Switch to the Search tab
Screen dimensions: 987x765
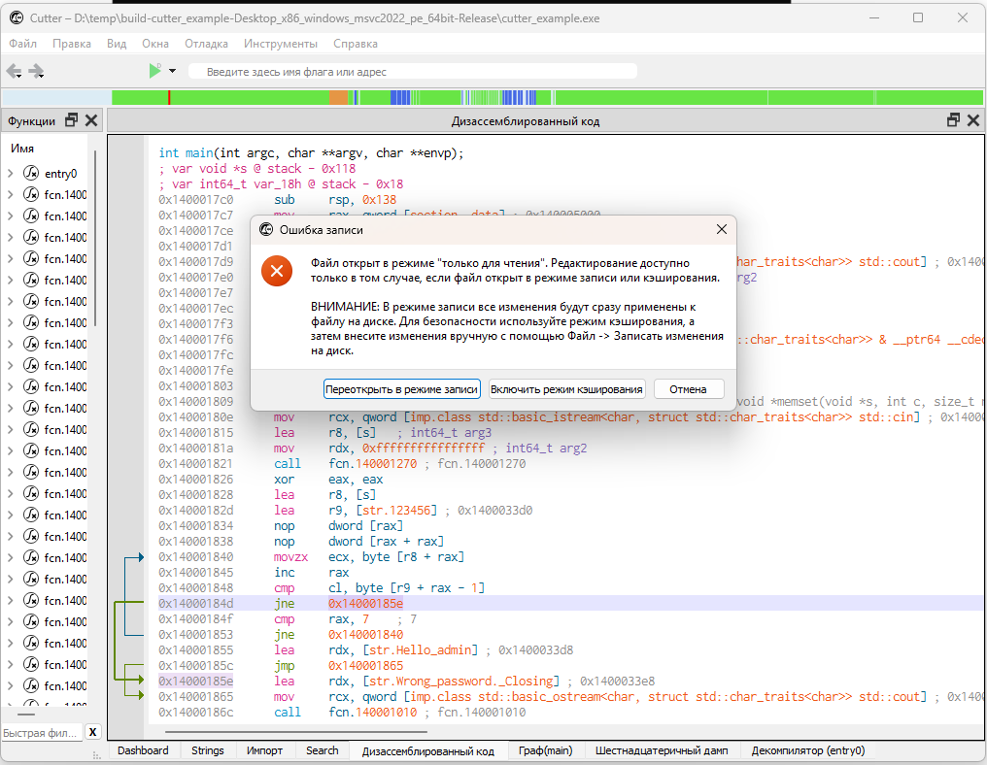click(323, 750)
